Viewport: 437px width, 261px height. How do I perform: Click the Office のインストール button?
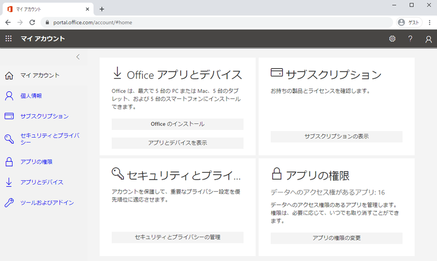[178, 124]
